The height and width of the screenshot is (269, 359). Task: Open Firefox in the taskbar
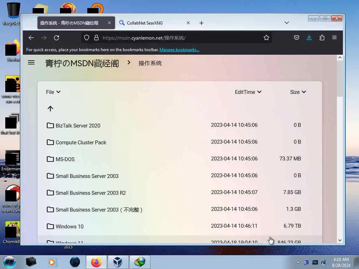coord(96,262)
